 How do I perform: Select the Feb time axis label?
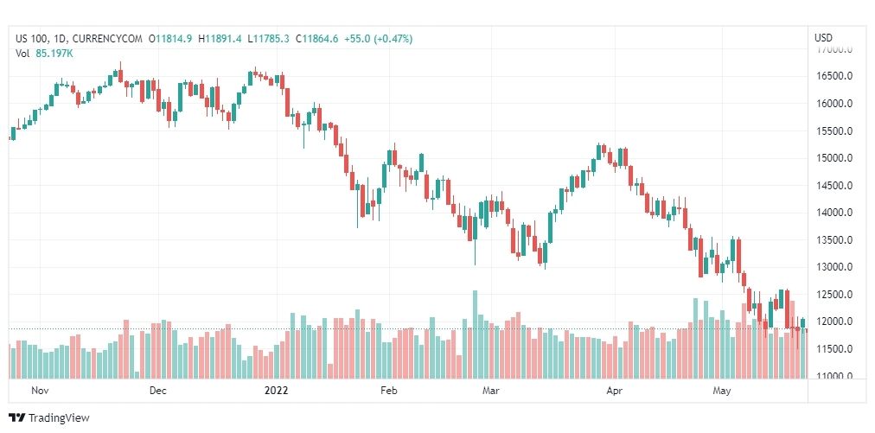pyautogui.click(x=388, y=391)
